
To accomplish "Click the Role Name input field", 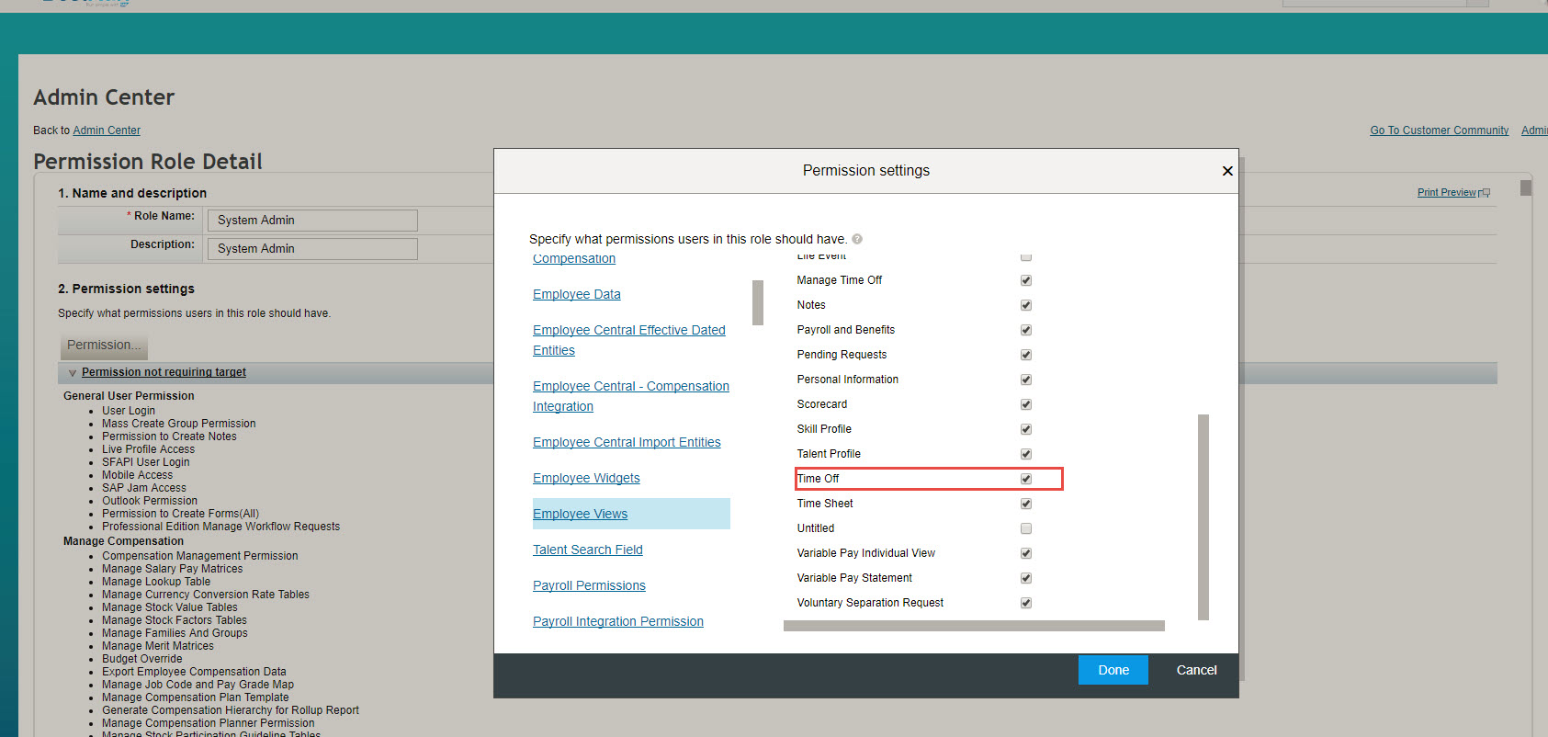I will pos(312,221).
